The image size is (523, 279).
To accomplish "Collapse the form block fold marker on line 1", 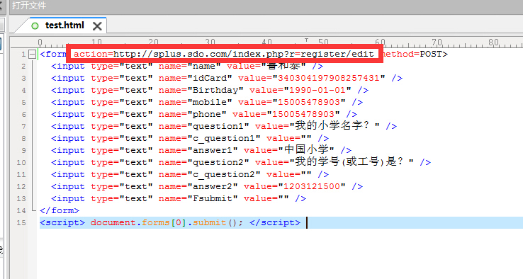I will point(32,54).
